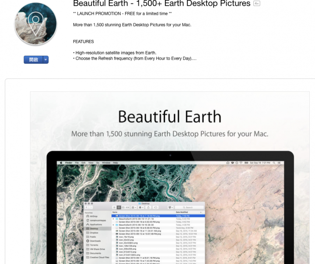Select cover flow view in preview's Finder toolbar
Viewport: 315px width, 264px height.
tap(128, 207)
